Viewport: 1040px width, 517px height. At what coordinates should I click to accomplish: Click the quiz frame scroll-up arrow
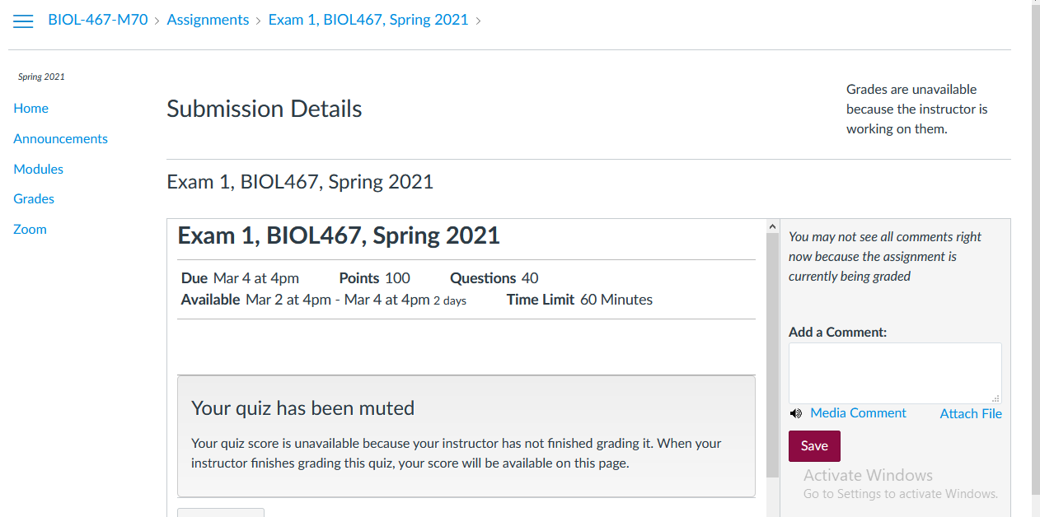(x=772, y=226)
